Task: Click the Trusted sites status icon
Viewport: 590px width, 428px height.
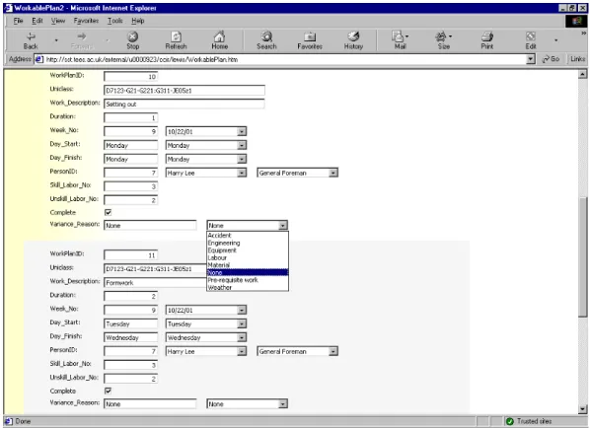Action: tap(510, 421)
